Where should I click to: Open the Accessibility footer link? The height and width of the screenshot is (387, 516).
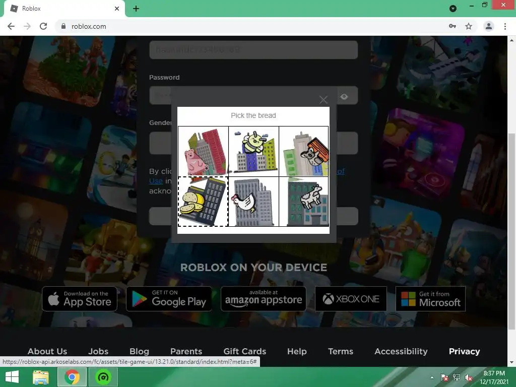[x=401, y=351]
